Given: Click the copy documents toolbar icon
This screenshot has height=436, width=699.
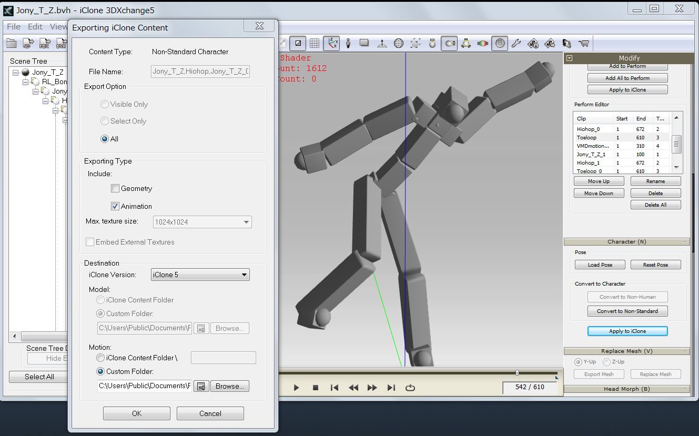Looking at the screenshot, I should point(566,43).
